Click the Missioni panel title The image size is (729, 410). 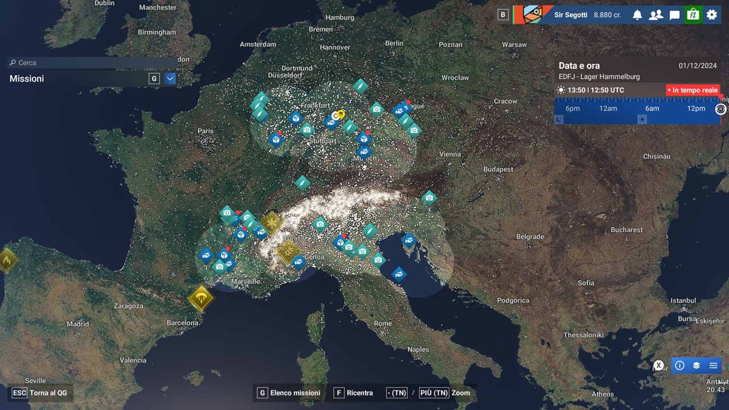pos(27,79)
